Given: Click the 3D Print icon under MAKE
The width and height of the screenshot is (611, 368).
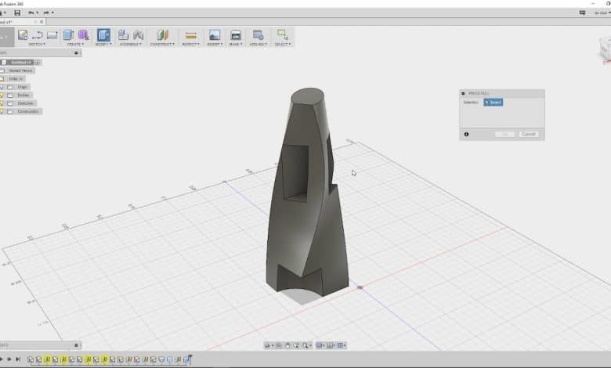Looking at the screenshot, I should pos(236,35).
